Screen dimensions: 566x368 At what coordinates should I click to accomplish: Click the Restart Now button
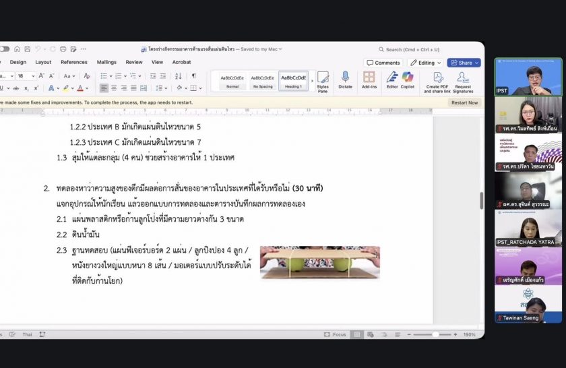(464, 102)
